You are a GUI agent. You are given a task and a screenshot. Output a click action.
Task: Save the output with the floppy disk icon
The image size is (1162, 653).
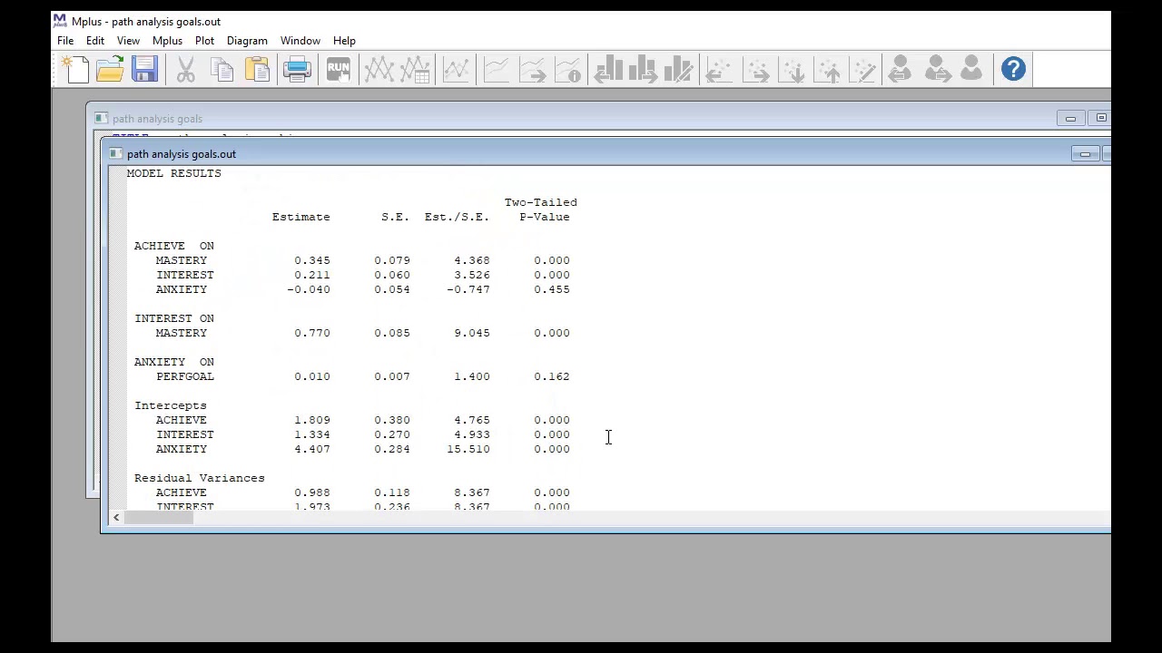144,69
